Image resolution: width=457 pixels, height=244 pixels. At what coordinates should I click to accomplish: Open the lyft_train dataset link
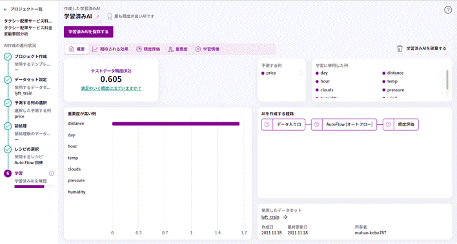pyautogui.click(x=270, y=217)
